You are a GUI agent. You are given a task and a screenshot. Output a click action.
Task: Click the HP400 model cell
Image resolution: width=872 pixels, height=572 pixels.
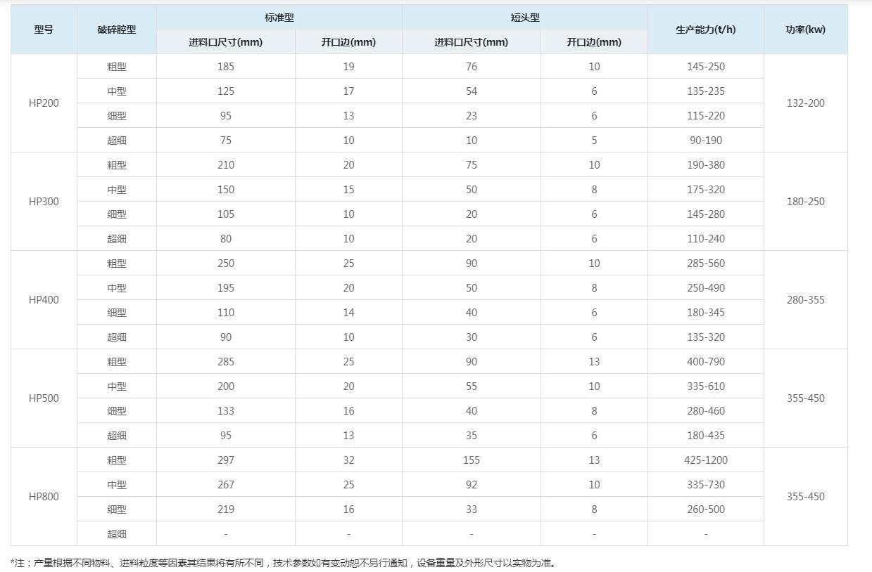coord(44,300)
